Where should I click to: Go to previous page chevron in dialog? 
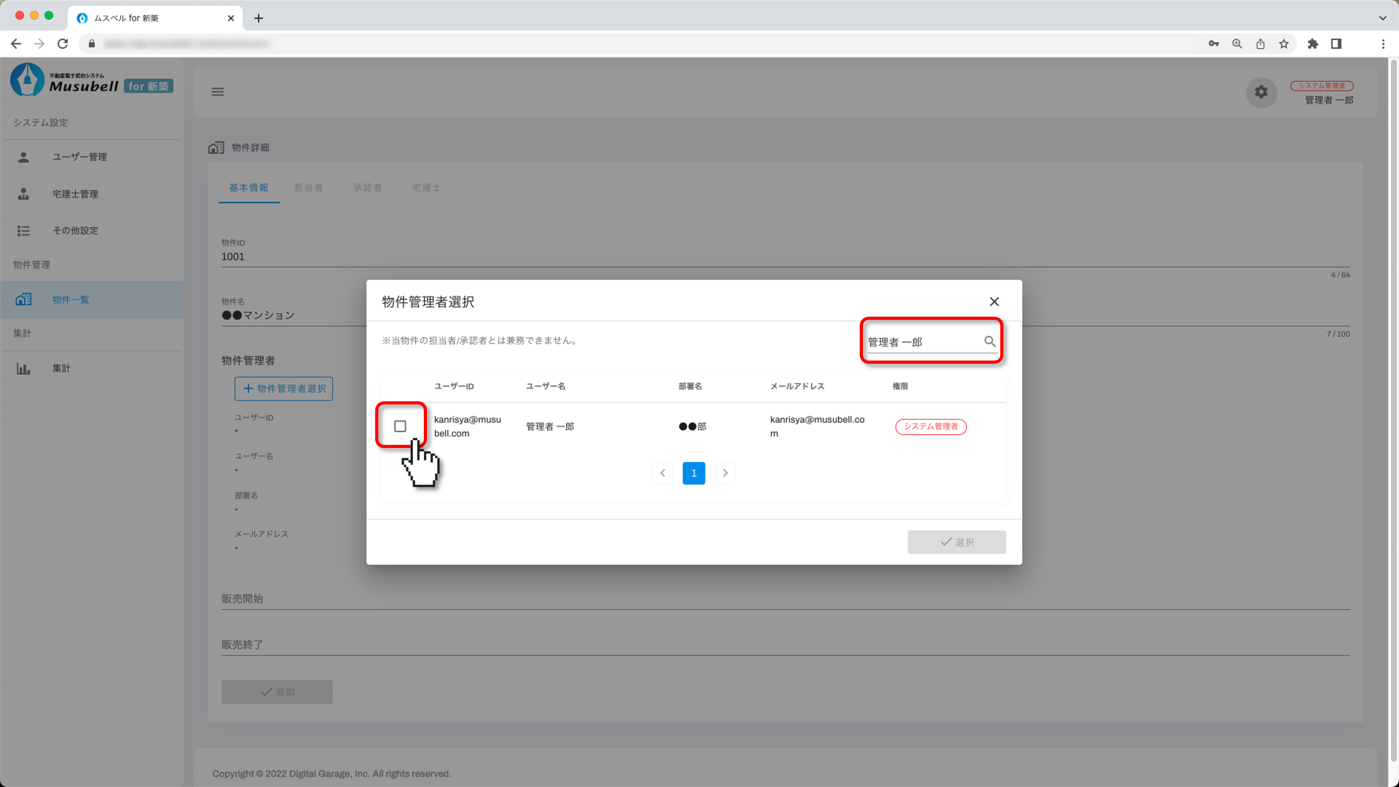[663, 473]
